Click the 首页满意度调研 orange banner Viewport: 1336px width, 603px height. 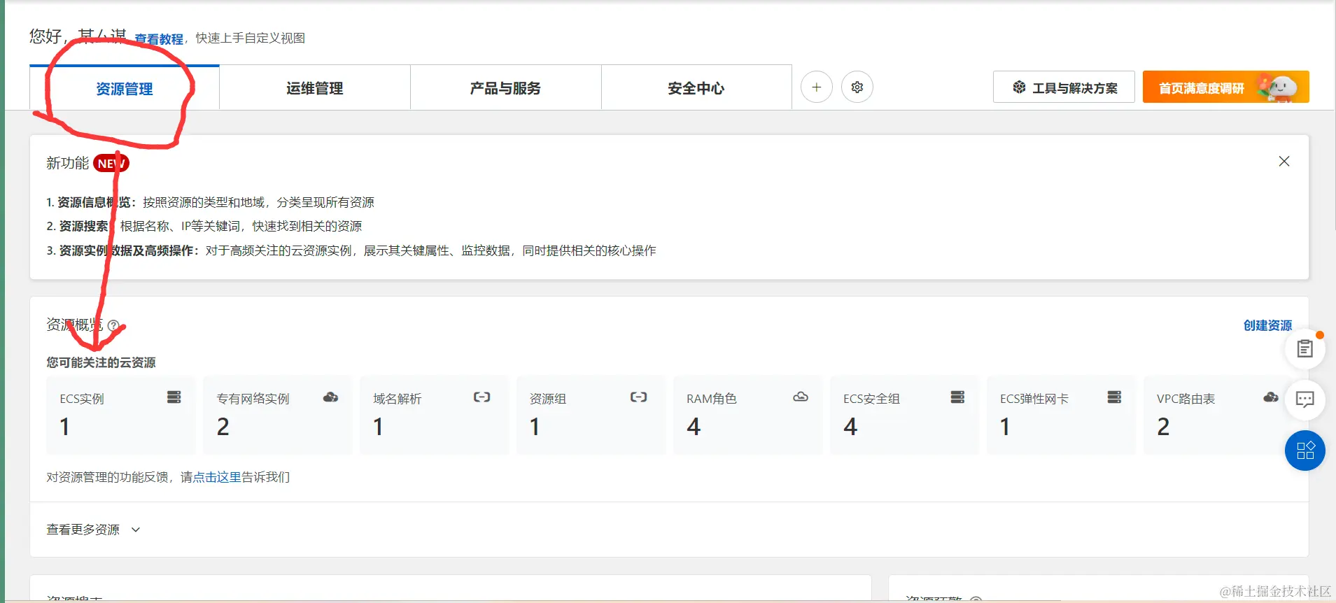pyautogui.click(x=1225, y=87)
